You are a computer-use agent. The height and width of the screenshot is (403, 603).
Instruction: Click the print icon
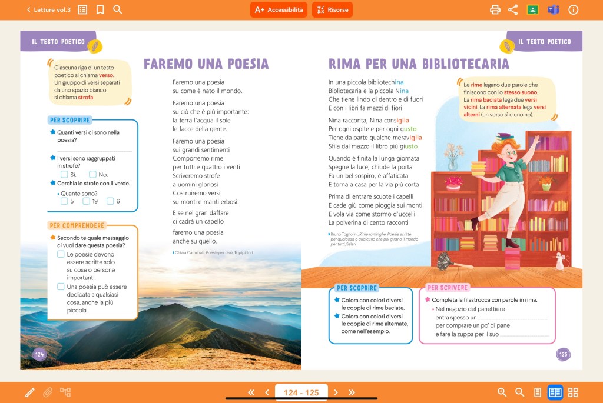coord(495,9)
